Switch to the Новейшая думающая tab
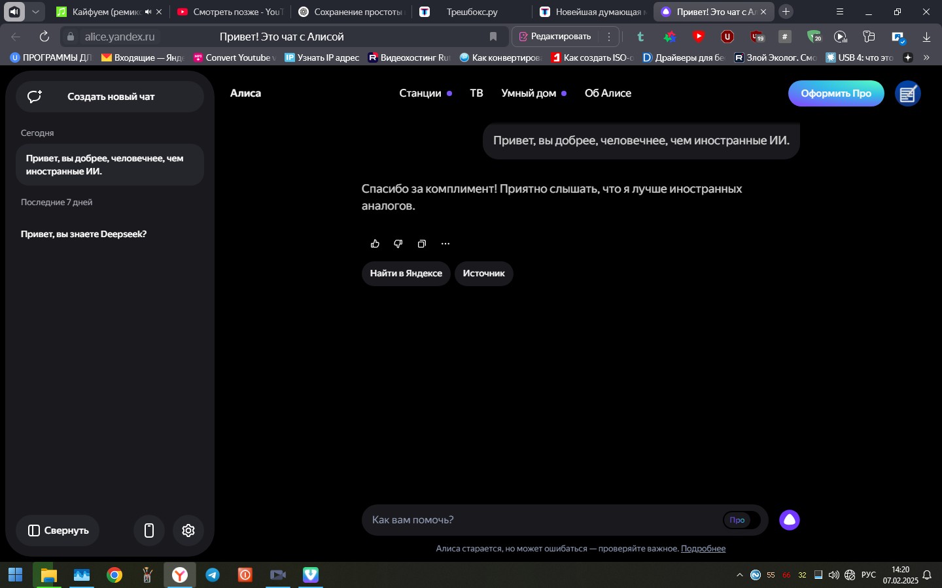The width and height of the screenshot is (942, 588). point(593,12)
